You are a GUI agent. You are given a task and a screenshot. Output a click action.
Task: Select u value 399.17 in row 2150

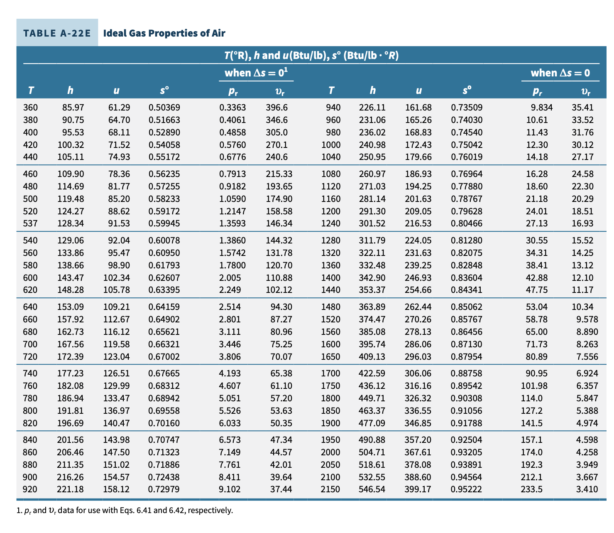coord(418,489)
